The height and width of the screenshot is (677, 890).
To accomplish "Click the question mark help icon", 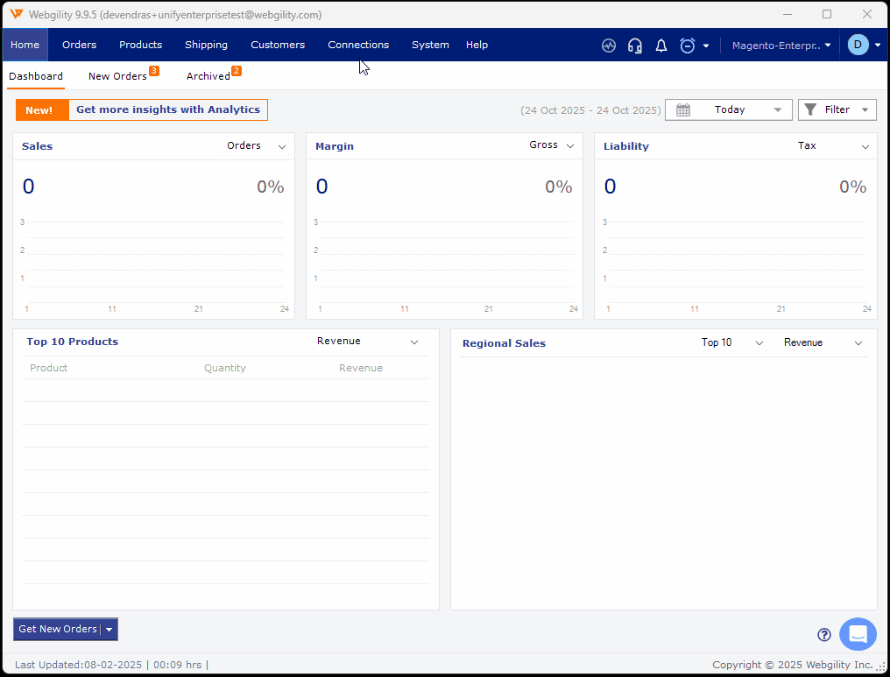I will pos(823,635).
